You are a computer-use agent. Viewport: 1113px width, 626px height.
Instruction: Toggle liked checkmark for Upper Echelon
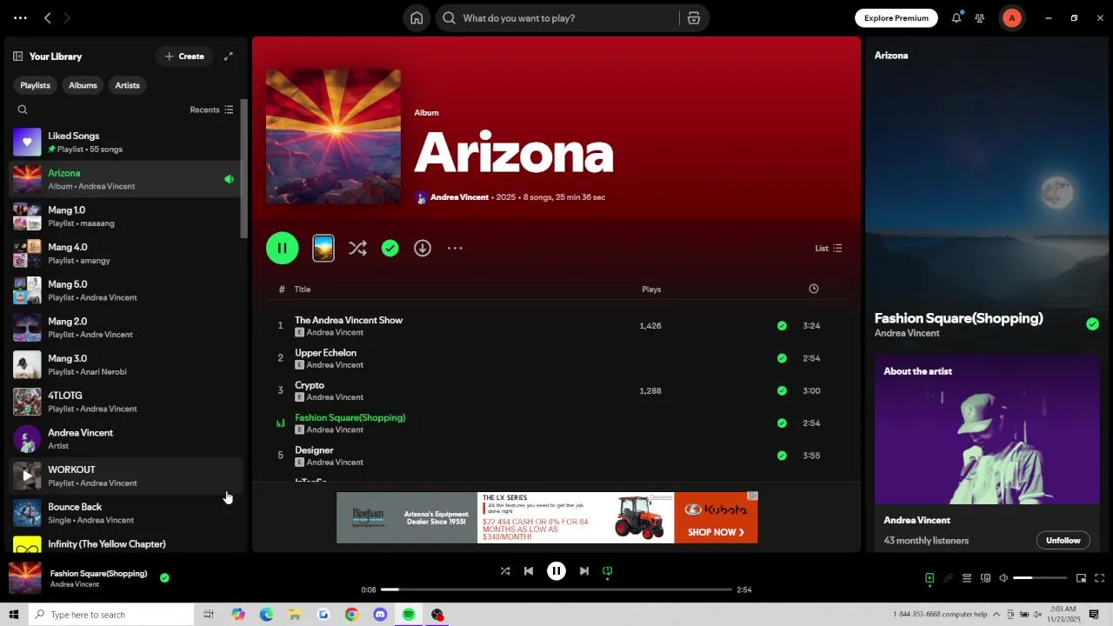click(782, 358)
